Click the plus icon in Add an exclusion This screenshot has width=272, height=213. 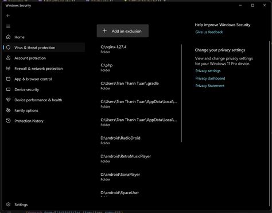pos(104,31)
